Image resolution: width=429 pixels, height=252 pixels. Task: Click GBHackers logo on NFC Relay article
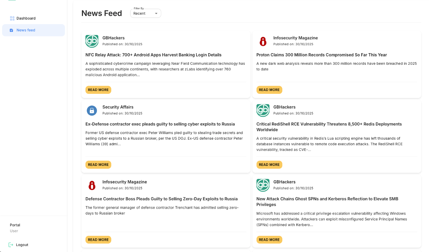pos(92,41)
